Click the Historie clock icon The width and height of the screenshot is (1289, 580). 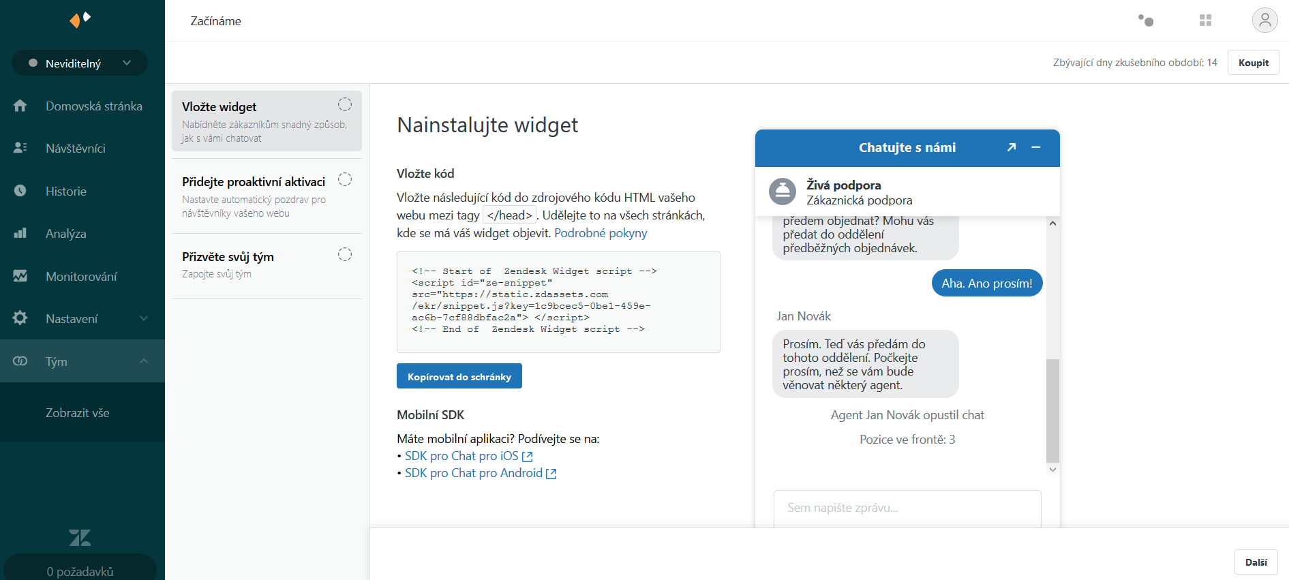[20, 191]
